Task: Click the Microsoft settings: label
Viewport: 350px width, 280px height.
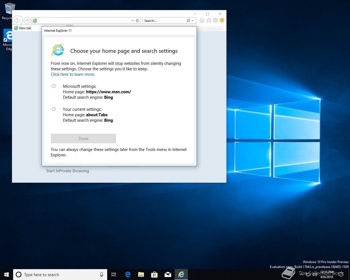Action: 80,86
